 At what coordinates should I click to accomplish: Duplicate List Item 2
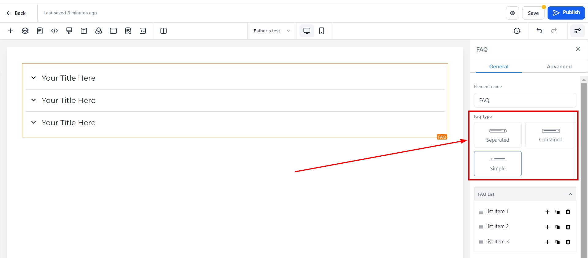point(558,227)
